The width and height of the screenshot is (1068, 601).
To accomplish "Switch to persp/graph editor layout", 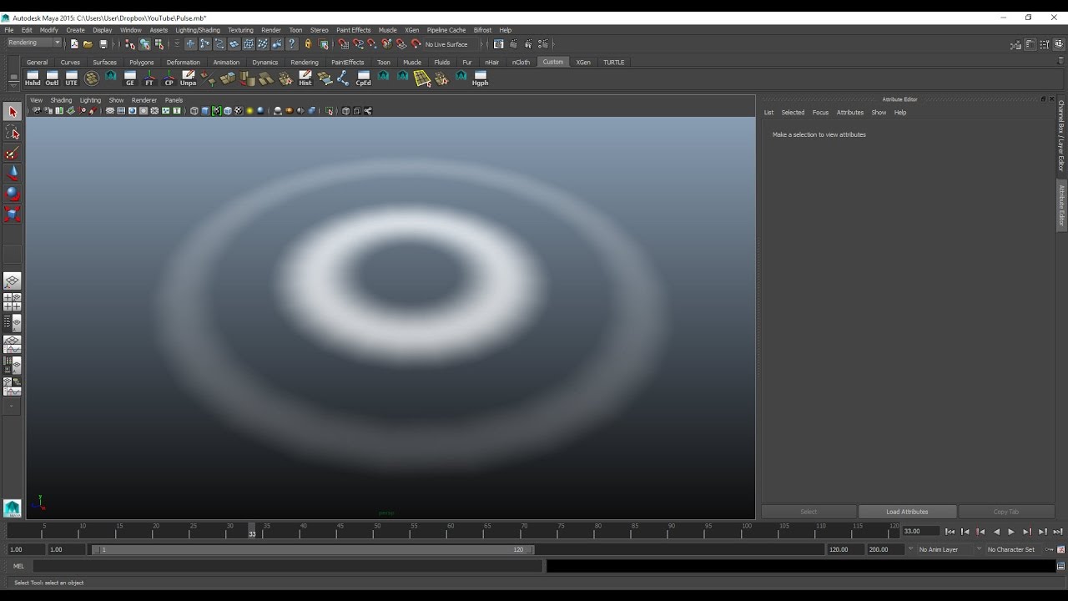I will coord(13,344).
